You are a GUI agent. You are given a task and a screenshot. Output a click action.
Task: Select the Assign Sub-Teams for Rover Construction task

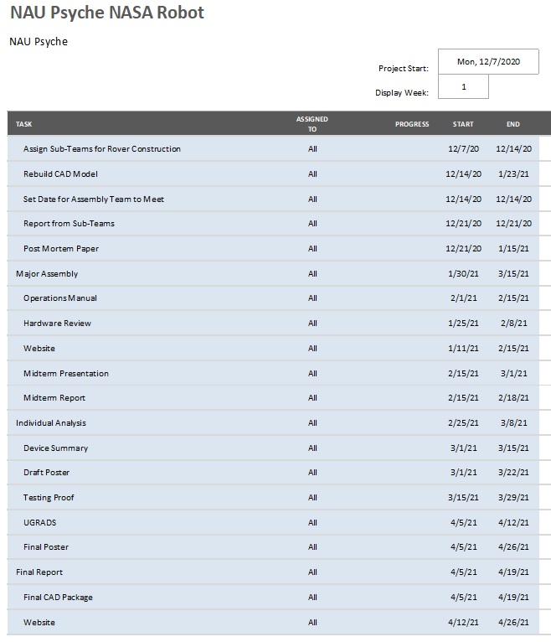point(102,149)
